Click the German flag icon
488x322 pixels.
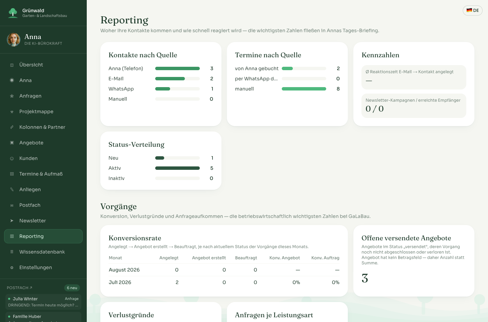click(469, 11)
